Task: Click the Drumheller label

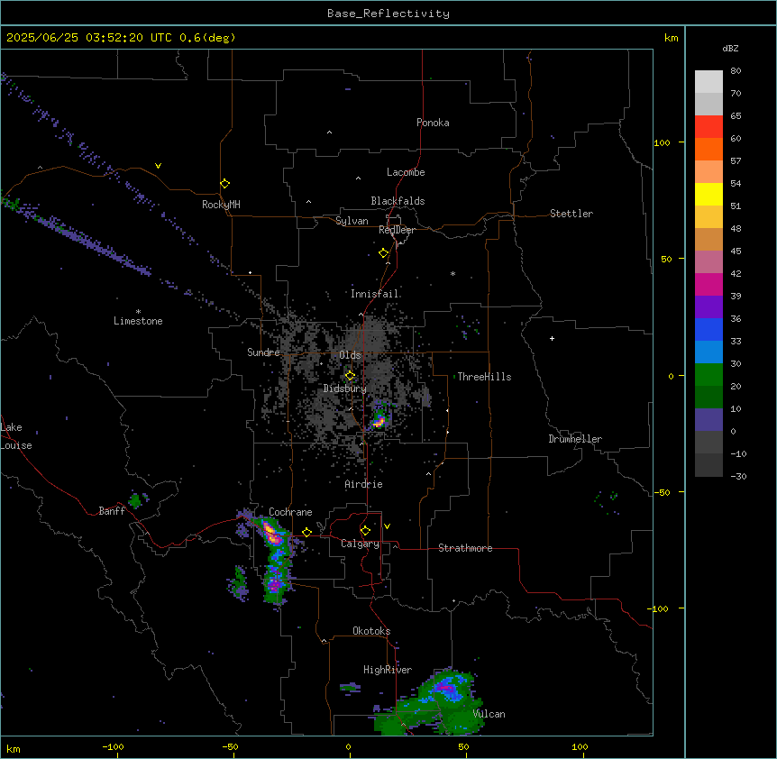Action: [x=575, y=439]
